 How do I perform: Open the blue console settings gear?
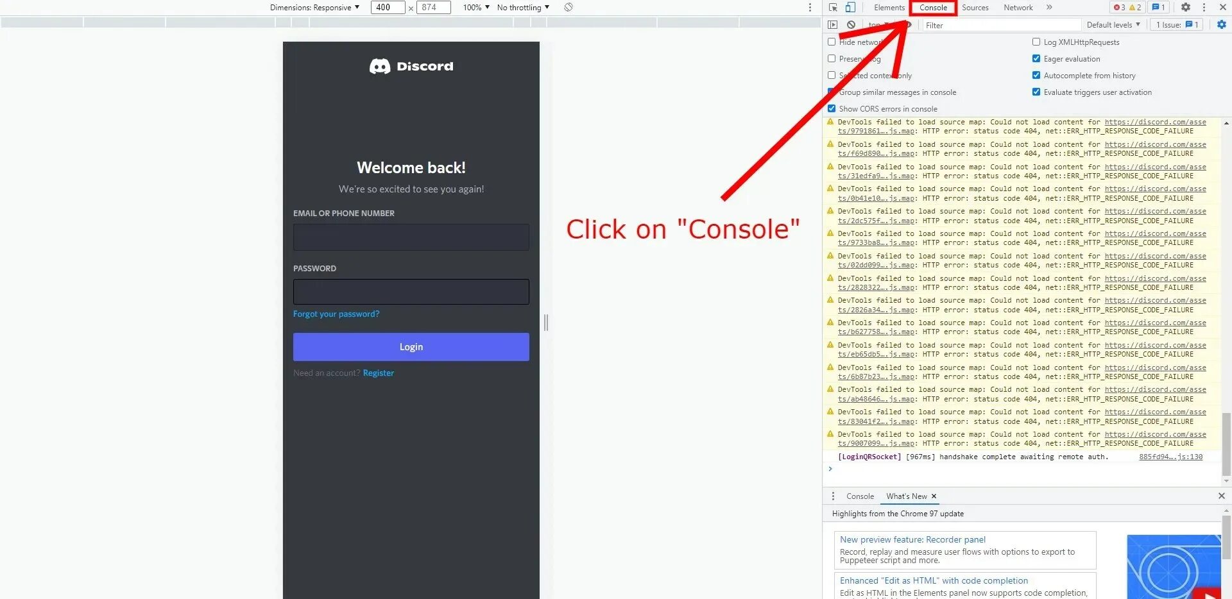[x=1222, y=25]
